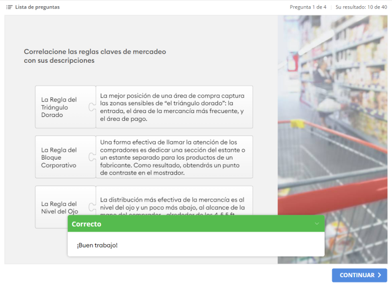Viewport: 392px width, 285px height.
Task: Click the arrow icon inside CONTINUAR
Action: [x=380, y=275]
